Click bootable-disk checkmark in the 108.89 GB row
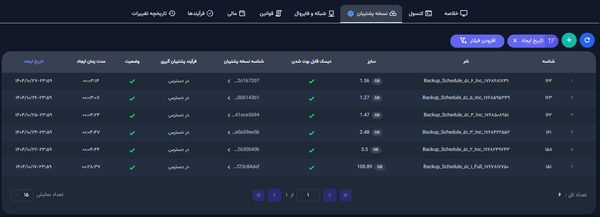 pyautogui.click(x=312, y=167)
